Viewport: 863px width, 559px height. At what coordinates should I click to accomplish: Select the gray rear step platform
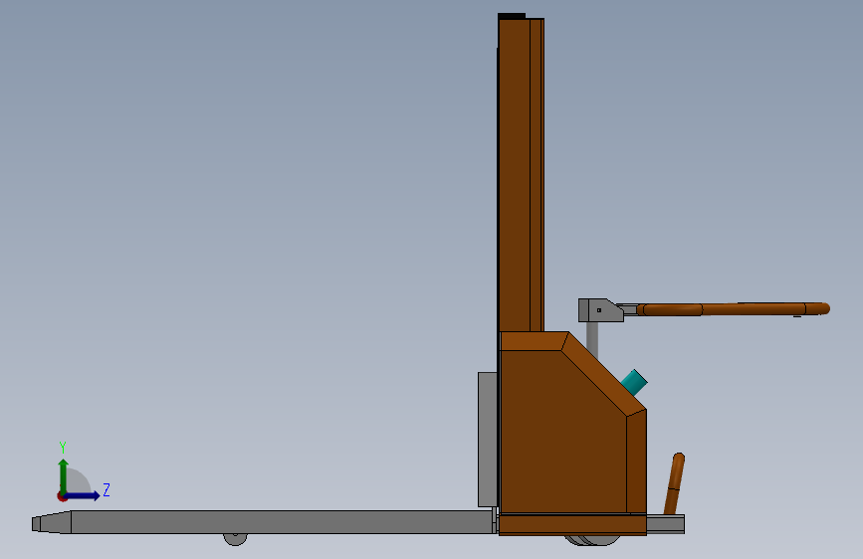tap(665, 524)
